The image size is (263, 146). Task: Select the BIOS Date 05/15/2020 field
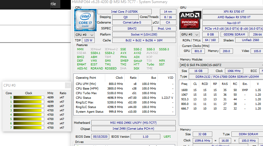click(x=100, y=137)
